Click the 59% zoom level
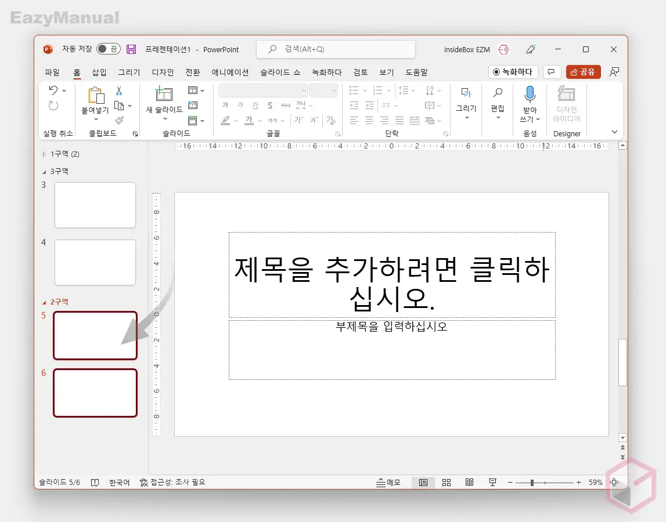The image size is (666, 522). coord(596,483)
